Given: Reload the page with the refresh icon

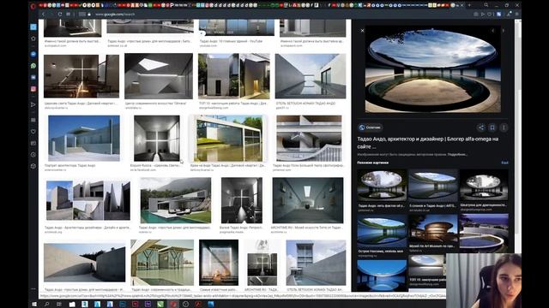Looking at the screenshot, I should [x=60, y=15].
